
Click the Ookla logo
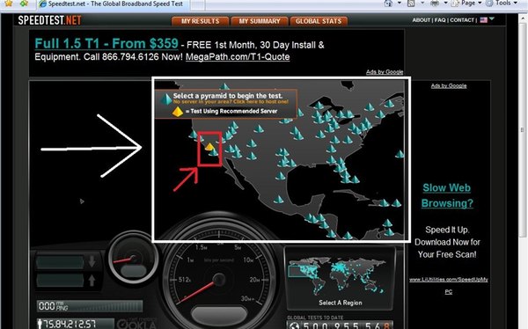tap(136, 324)
